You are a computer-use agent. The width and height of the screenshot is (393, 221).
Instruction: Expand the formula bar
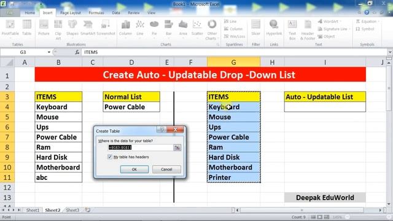(390, 52)
